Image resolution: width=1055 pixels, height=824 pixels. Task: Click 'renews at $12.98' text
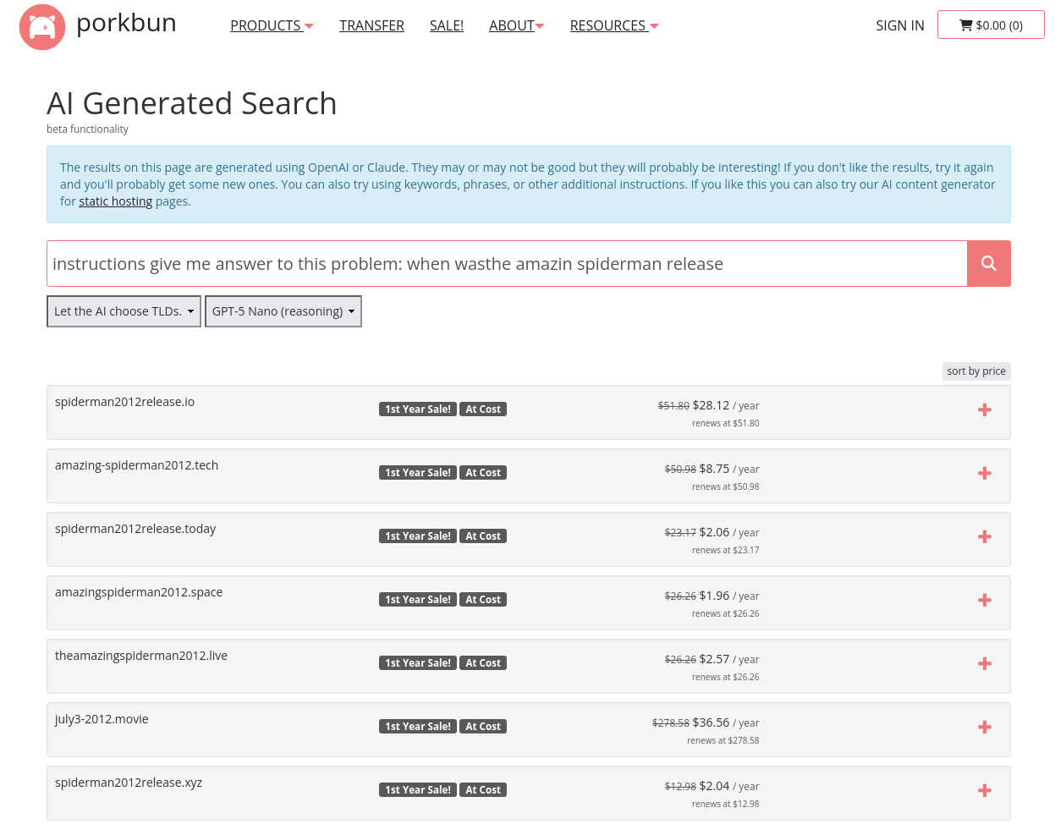click(726, 804)
